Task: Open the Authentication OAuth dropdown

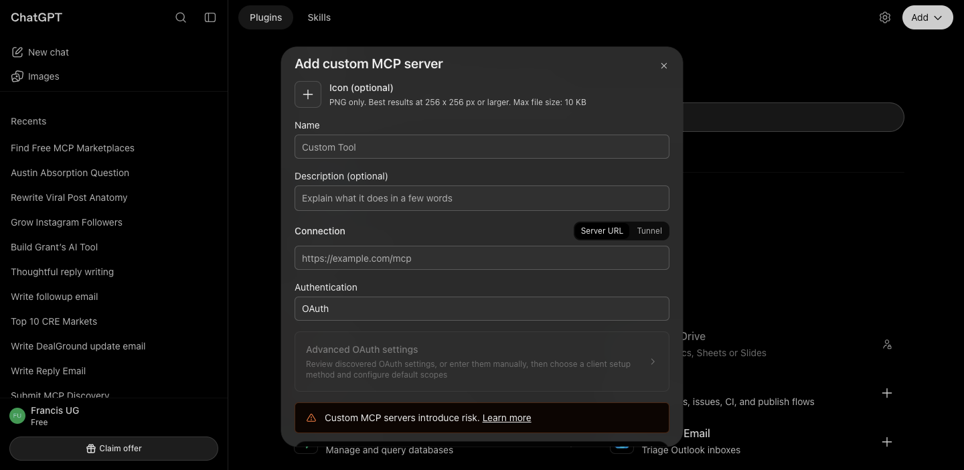Action: point(482,309)
